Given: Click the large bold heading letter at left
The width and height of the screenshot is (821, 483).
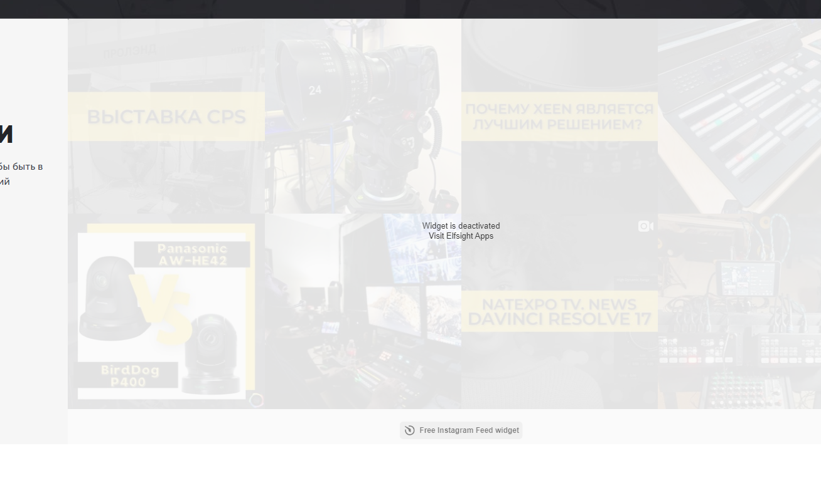Looking at the screenshot, I should (6, 133).
